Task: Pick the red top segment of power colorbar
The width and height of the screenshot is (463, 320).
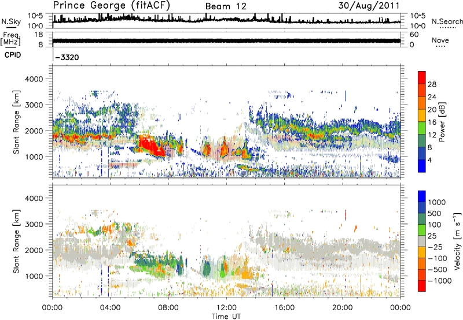Action: [x=422, y=77]
